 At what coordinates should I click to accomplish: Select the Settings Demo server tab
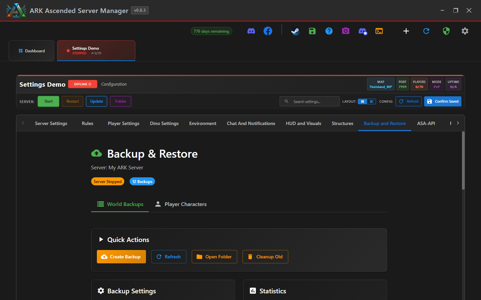coord(96,51)
